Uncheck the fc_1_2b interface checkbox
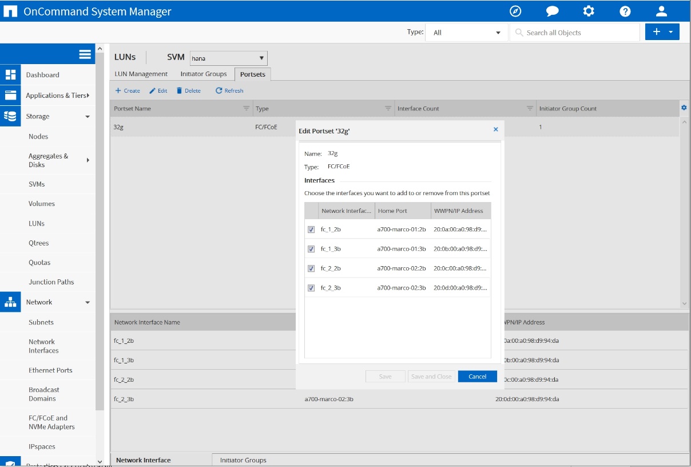This screenshot has width=691, height=467. [x=311, y=229]
